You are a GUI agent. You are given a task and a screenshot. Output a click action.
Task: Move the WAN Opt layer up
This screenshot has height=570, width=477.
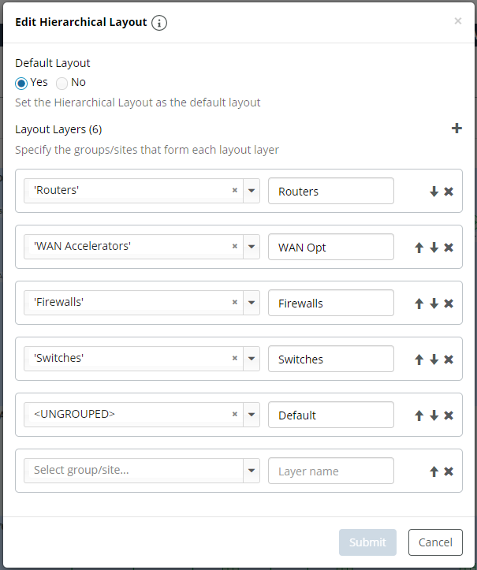click(419, 248)
